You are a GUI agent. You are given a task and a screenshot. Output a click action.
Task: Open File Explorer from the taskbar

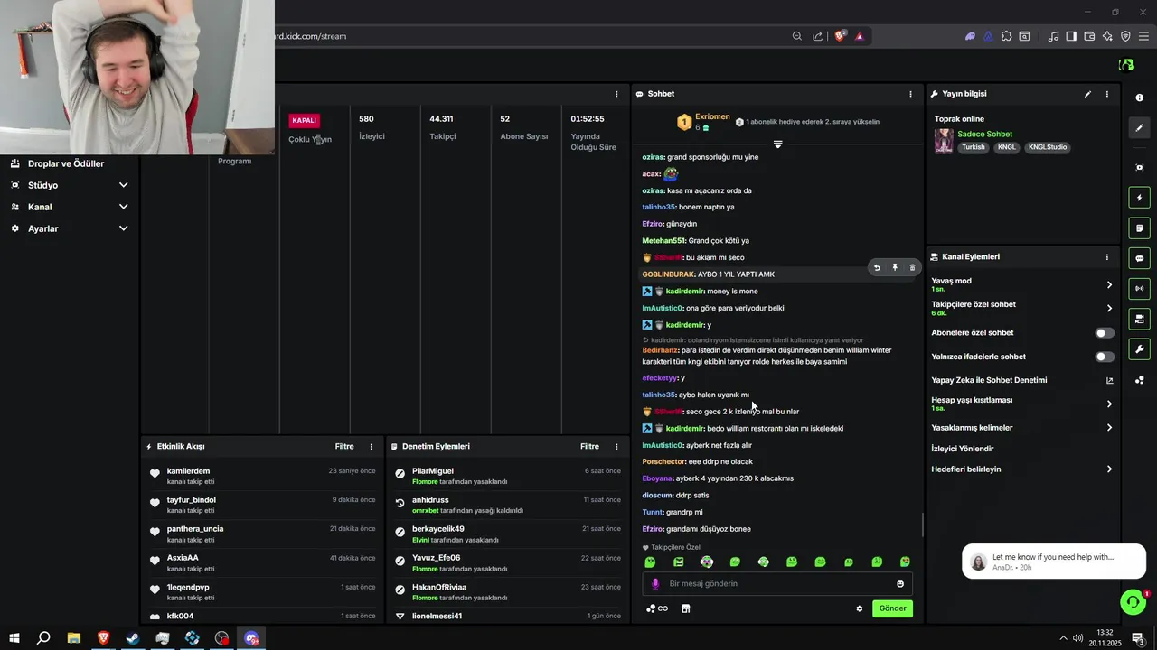point(74,638)
